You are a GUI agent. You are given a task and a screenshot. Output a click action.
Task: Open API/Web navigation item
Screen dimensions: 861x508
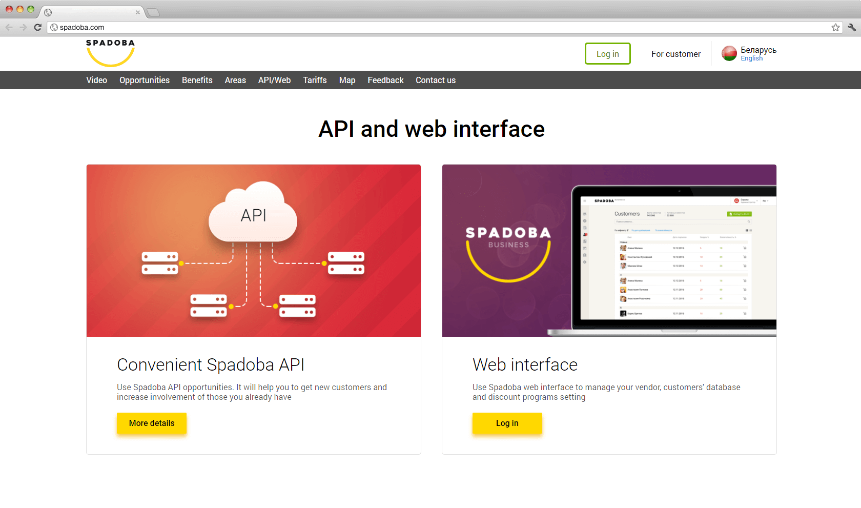point(274,80)
